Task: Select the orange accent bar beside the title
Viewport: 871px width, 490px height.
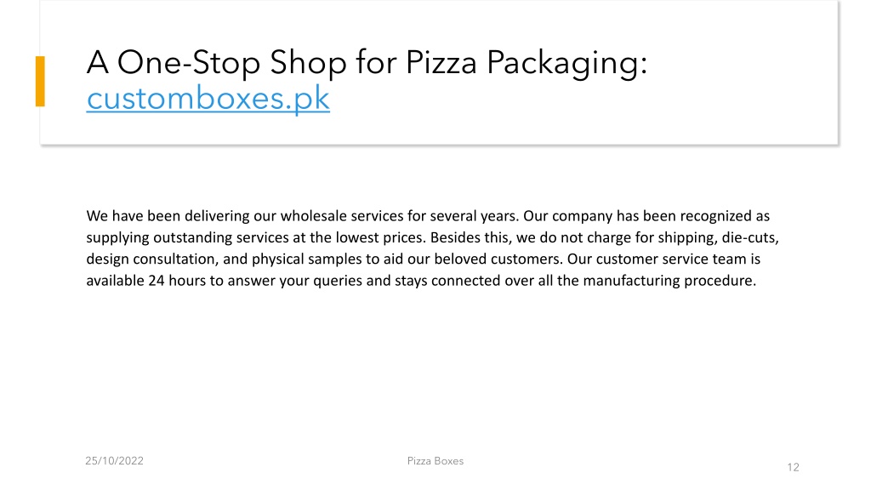Action: 40,81
